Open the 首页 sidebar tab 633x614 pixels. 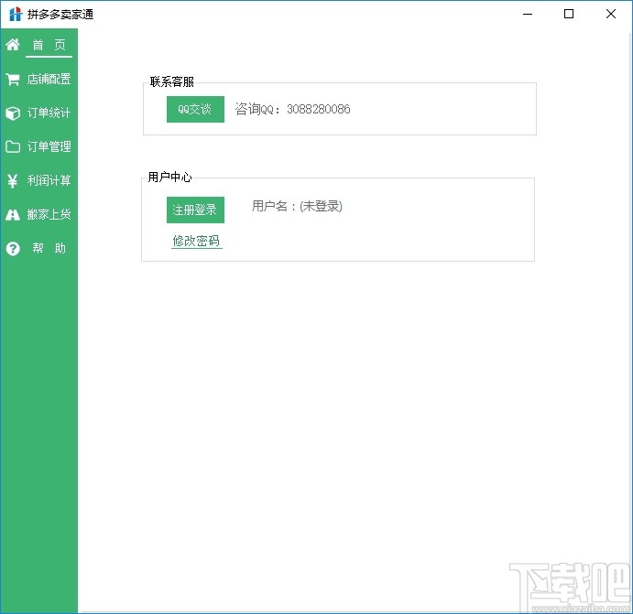pos(49,45)
